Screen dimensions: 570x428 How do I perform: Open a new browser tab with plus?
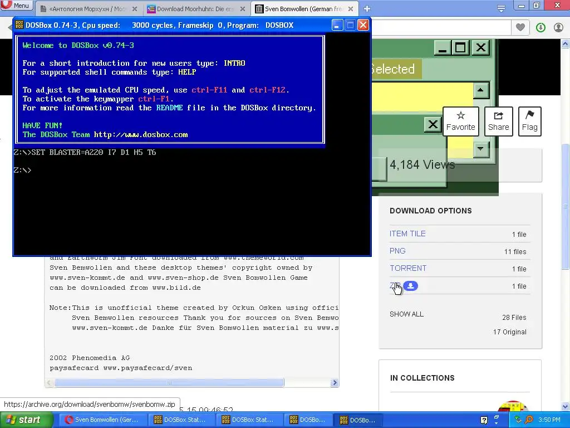pyautogui.click(x=367, y=8)
